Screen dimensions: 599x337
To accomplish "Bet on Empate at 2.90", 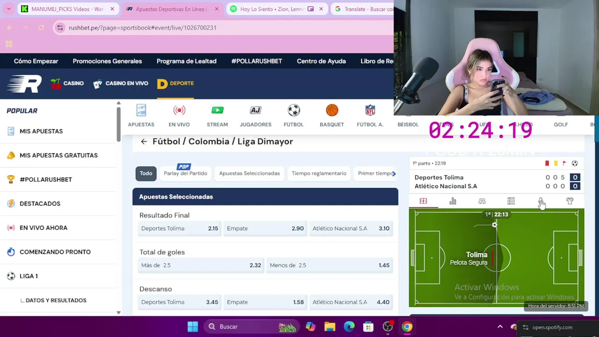I will click(x=265, y=228).
